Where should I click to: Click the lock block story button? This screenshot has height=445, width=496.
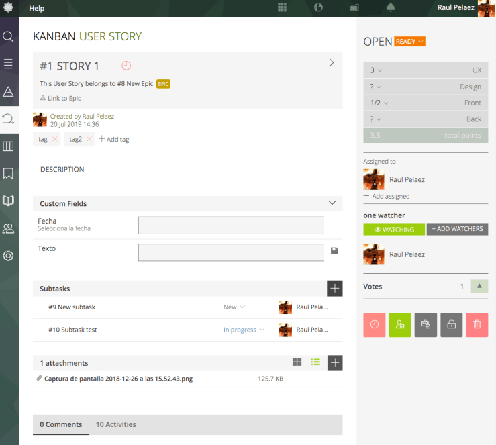point(451,324)
